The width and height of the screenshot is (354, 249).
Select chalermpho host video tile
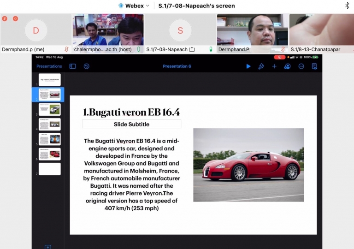click(108, 34)
